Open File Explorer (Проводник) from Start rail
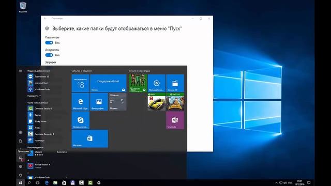Screen dimensions: 331x186 point(21,159)
